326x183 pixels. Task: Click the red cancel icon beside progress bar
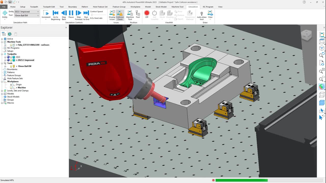pyautogui.click(x=213, y=180)
